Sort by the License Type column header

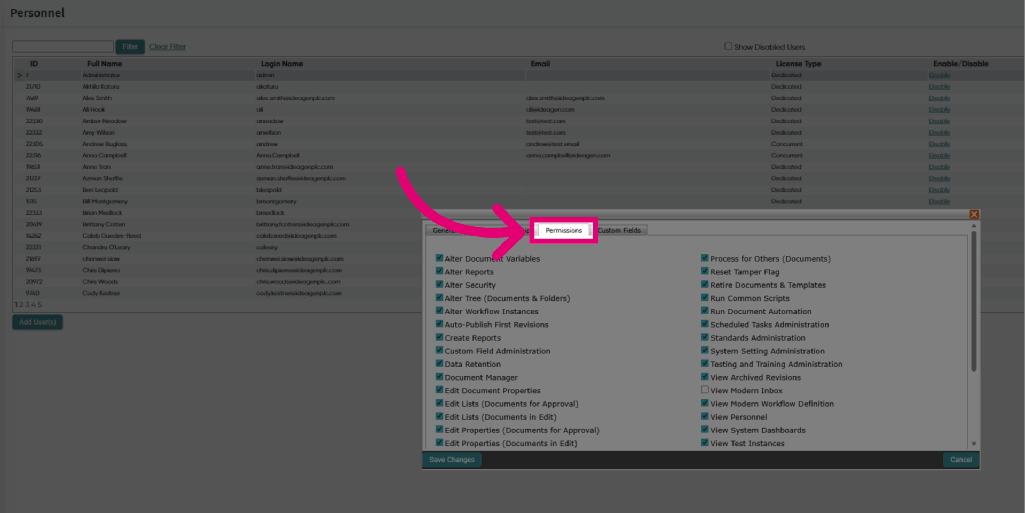tap(799, 64)
